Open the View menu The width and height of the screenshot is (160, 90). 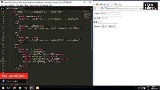click(x=22, y=5)
